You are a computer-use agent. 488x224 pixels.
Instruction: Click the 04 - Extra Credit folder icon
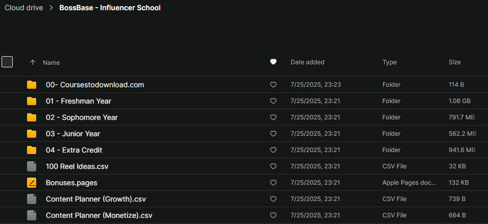point(32,150)
